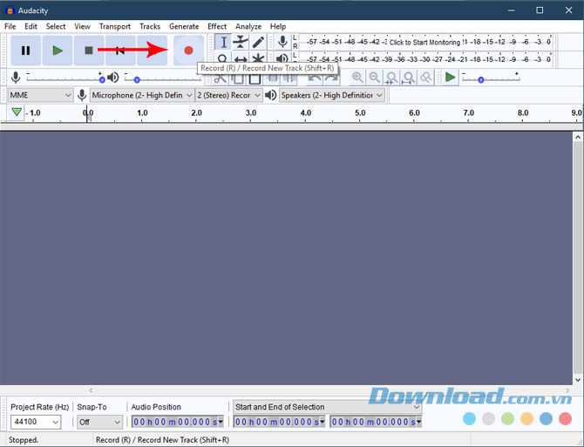Viewport: 584px width, 447px height.
Task: Pause playback with the Pause button
Action: point(25,51)
